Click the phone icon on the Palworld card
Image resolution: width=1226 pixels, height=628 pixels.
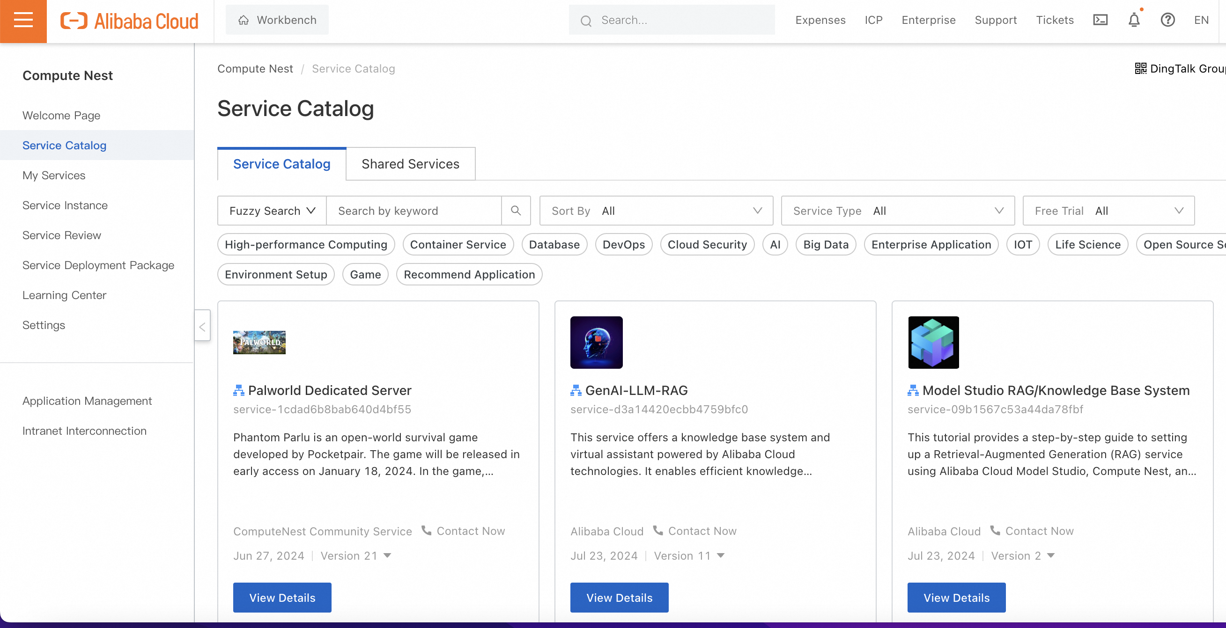[427, 531]
